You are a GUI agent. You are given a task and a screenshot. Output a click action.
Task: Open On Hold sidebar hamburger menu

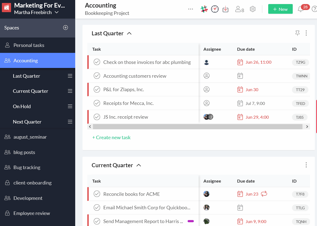pyautogui.click(x=70, y=107)
